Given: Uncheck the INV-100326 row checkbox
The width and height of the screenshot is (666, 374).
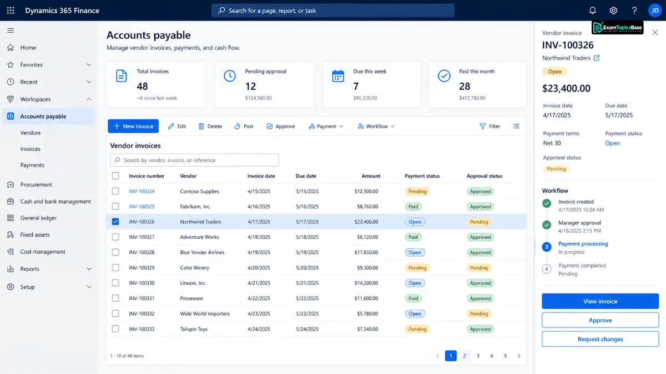Looking at the screenshot, I should [x=115, y=222].
